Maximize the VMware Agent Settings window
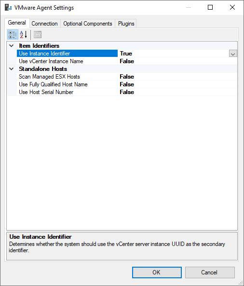244x286 pixels. pos(210,8)
